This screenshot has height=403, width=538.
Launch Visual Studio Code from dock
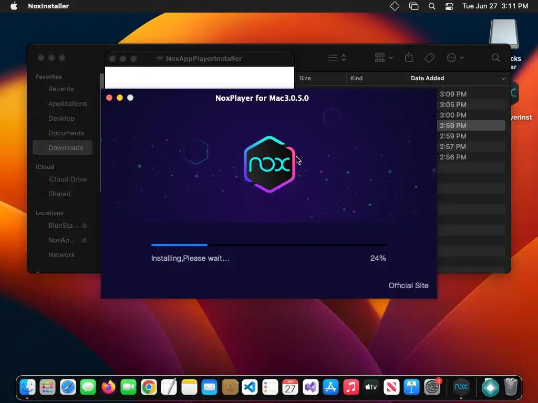250,387
